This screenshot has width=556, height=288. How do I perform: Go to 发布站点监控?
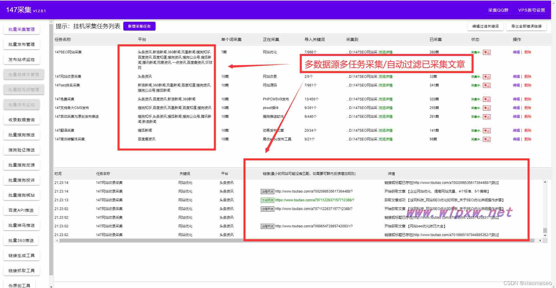pyautogui.click(x=21, y=59)
